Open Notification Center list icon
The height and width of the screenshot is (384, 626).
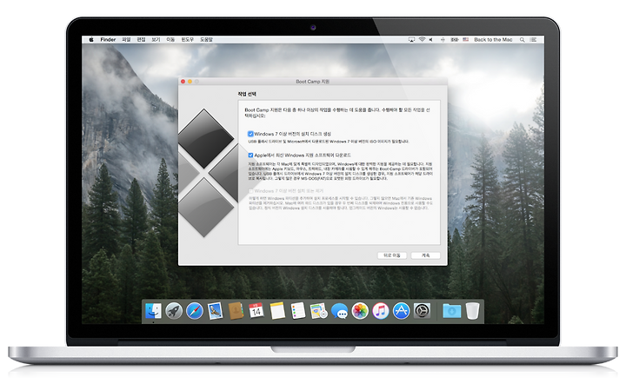pyautogui.click(x=533, y=39)
